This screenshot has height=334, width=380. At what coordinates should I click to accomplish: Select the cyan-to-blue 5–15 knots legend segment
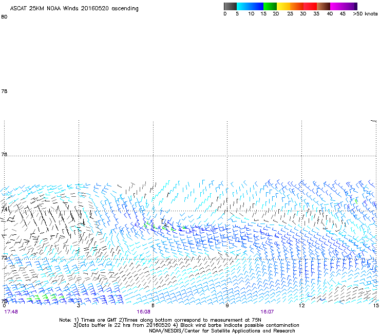[x=250, y=6]
